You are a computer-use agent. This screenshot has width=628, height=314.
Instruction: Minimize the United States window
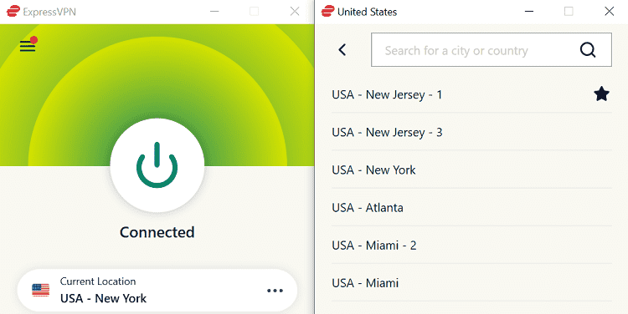[529, 11]
